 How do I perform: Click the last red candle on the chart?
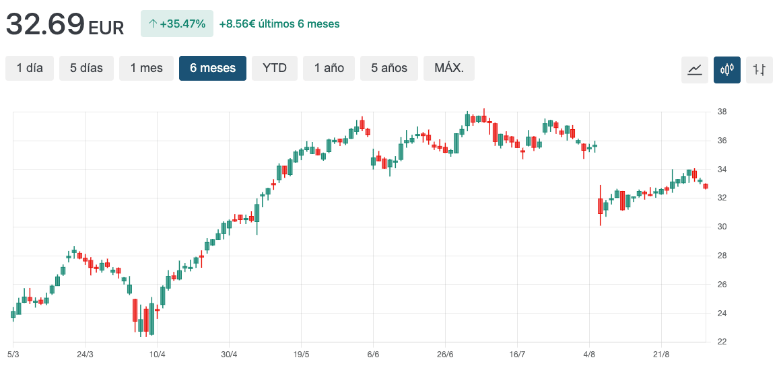(706, 186)
